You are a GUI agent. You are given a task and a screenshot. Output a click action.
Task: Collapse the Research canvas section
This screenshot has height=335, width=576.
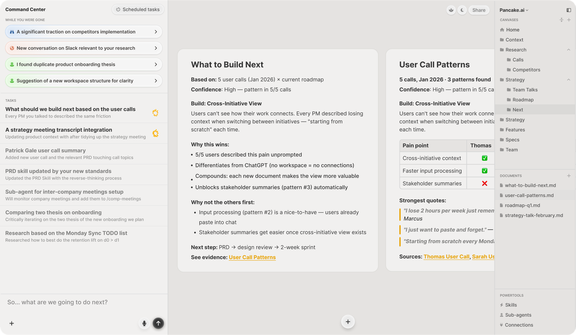[x=569, y=50]
